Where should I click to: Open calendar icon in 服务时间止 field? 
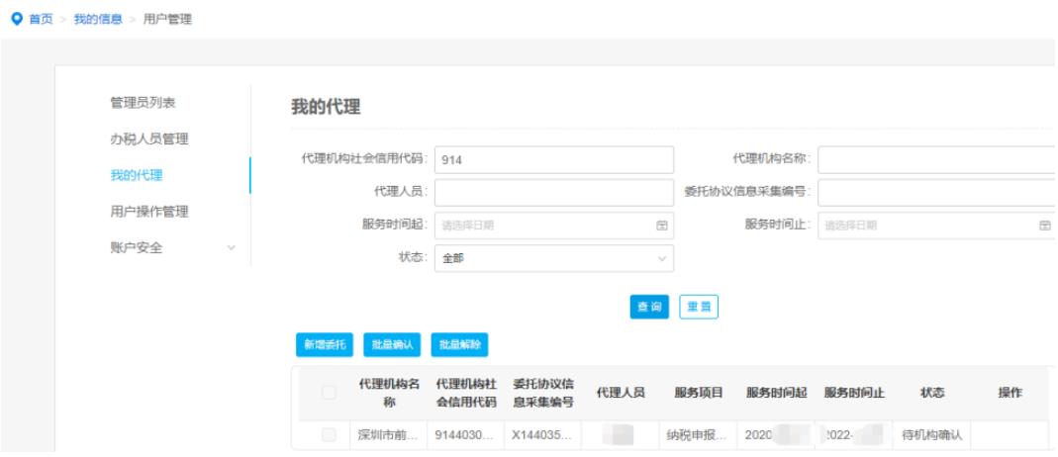coord(1044,226)
